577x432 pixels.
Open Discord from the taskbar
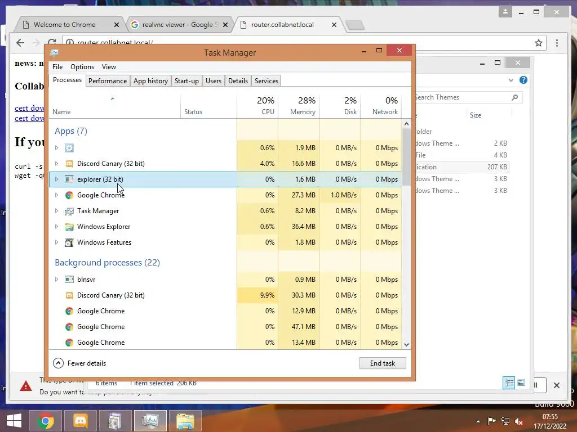coord(81,421)
